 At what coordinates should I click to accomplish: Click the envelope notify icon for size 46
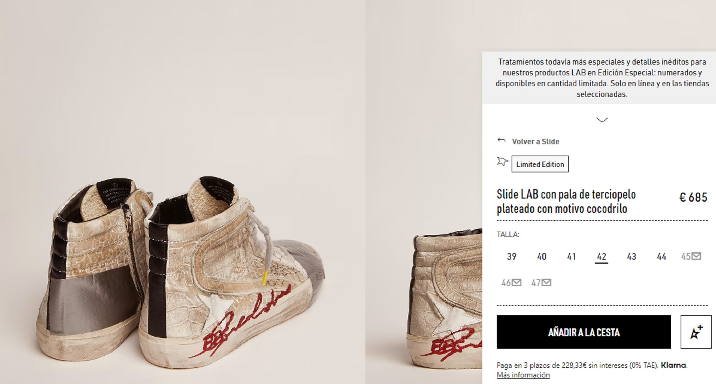coord(516,282)
